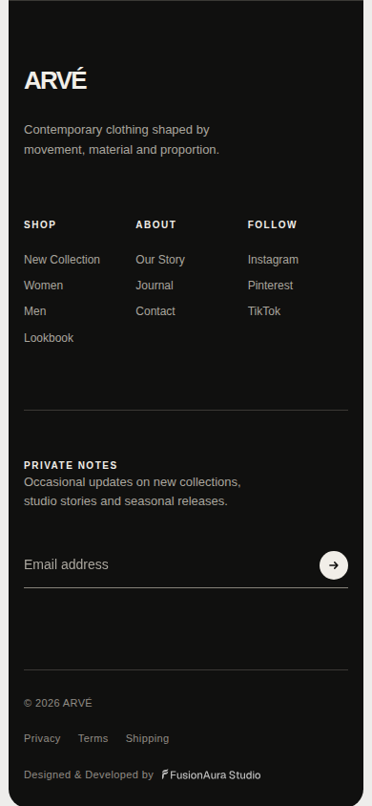Open the Contact page link
This screenshot has width=372, height=806.
click(155, 311)
